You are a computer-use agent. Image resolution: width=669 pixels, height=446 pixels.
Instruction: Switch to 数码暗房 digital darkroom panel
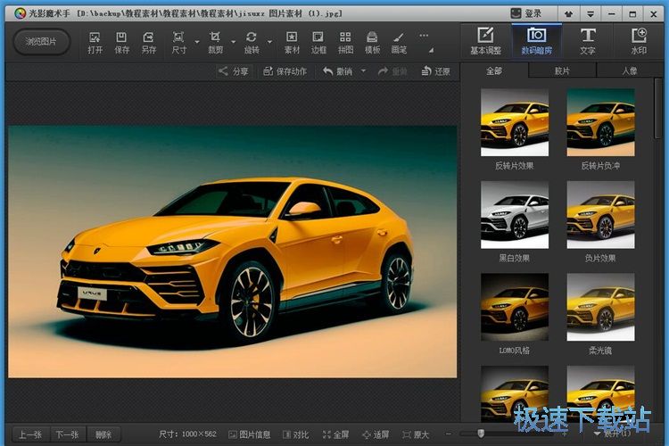pyautogui.click(x=536, y=41)
